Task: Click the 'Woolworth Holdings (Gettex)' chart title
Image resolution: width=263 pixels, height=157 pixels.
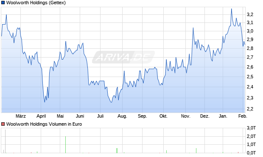Action: (36, 3)
